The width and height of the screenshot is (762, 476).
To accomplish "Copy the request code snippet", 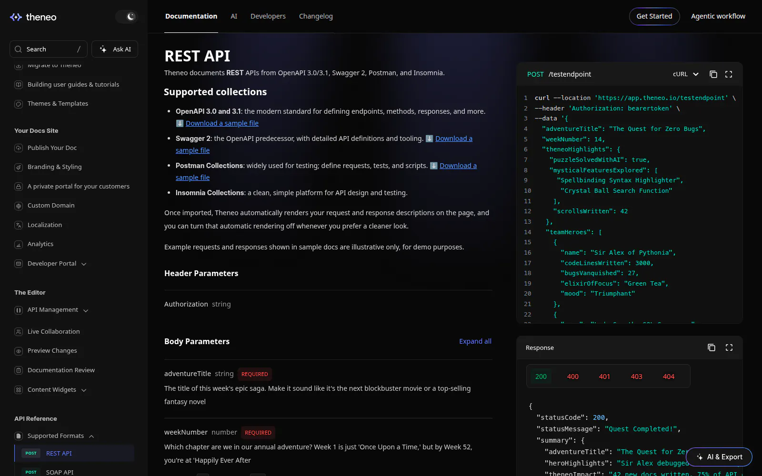I will (x=713, y=74).
